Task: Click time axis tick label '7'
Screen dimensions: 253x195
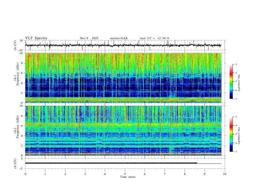Action: pyautogui.click(x=165, y=174)
